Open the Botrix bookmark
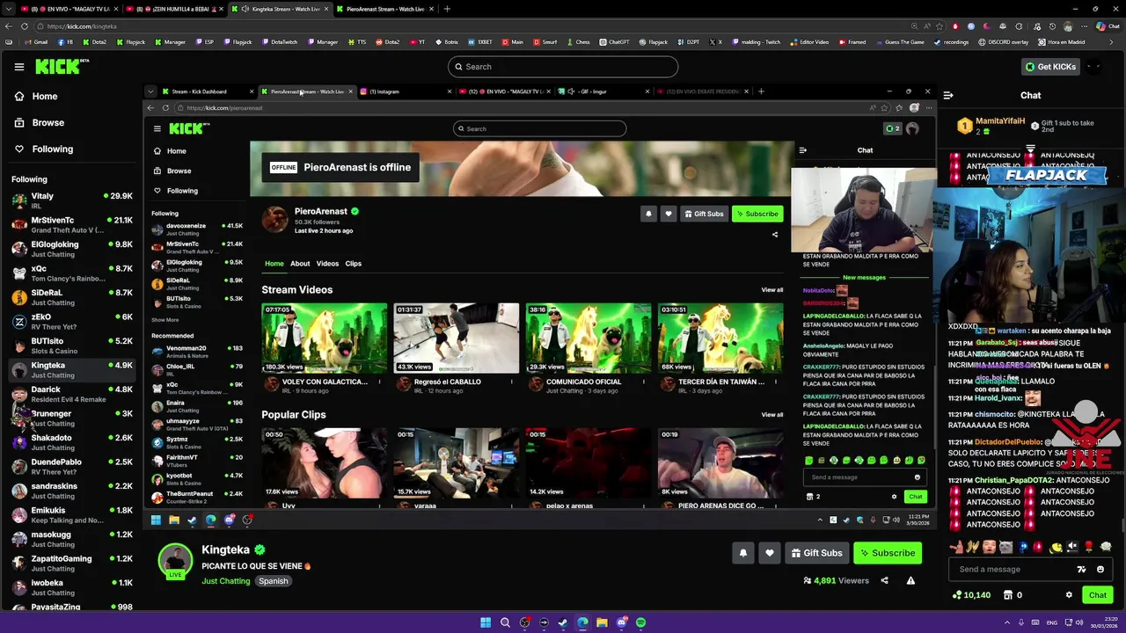 pos(446,42)
